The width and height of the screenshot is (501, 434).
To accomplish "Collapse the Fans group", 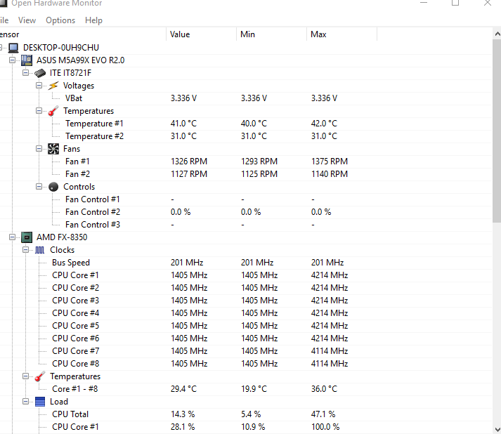I will coord(39,148).
